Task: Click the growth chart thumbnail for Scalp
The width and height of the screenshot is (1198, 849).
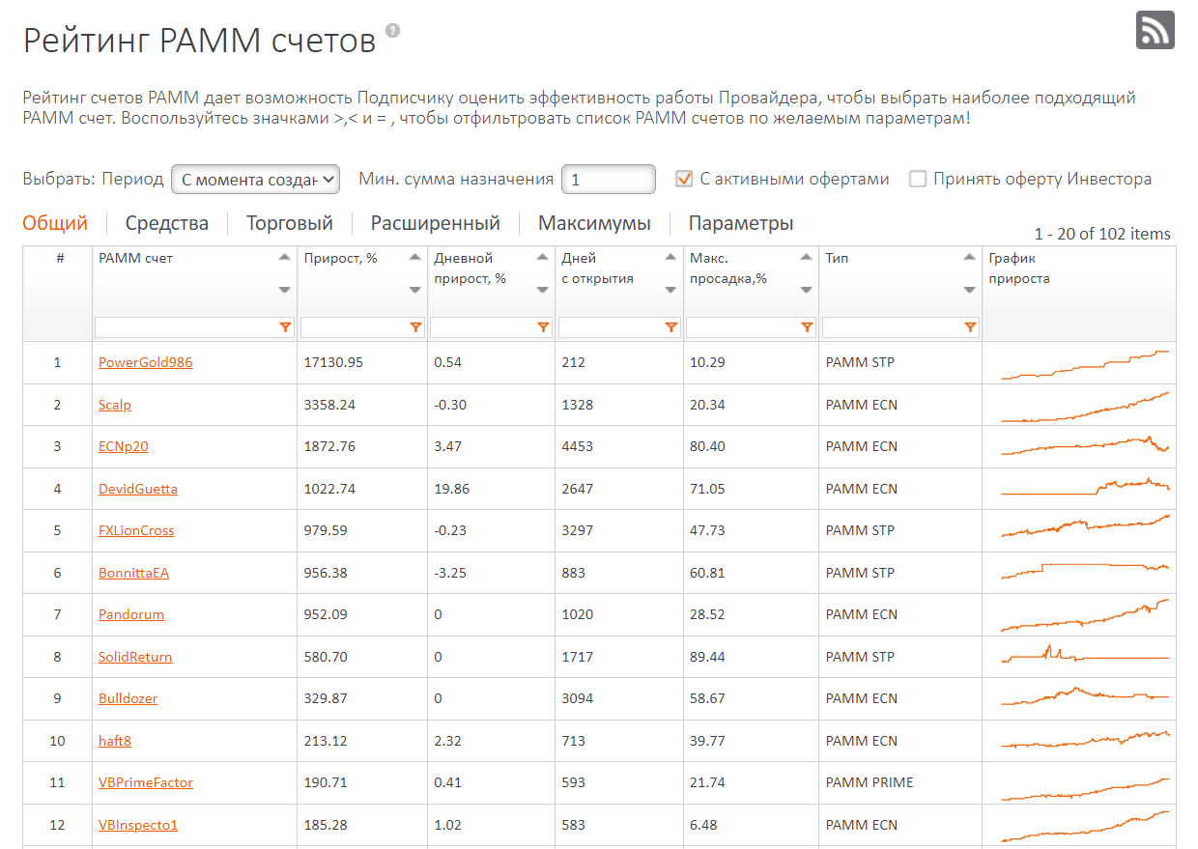Action: (x=1085, y=406)
